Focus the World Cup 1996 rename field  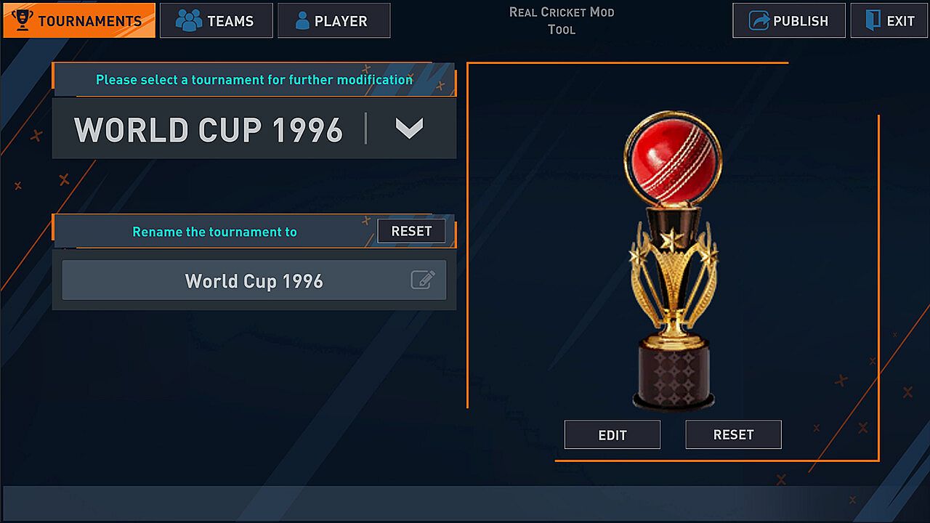[x=254, y=280]
